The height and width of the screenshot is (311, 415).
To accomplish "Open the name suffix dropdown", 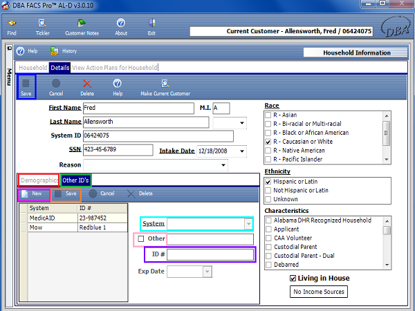I will click(x=241, y=123).
